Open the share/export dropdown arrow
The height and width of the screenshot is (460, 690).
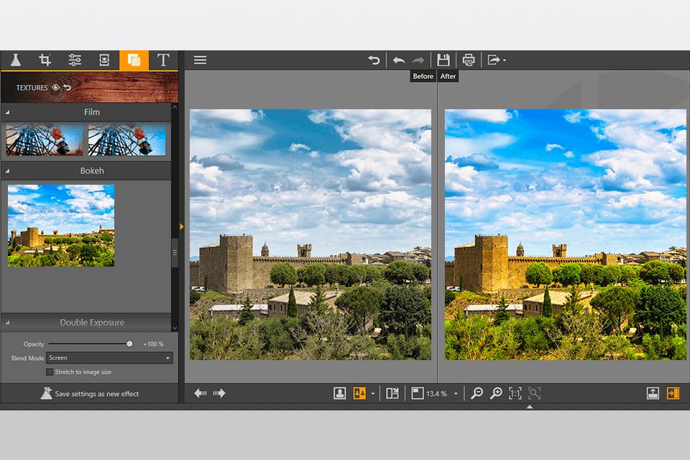505,60
